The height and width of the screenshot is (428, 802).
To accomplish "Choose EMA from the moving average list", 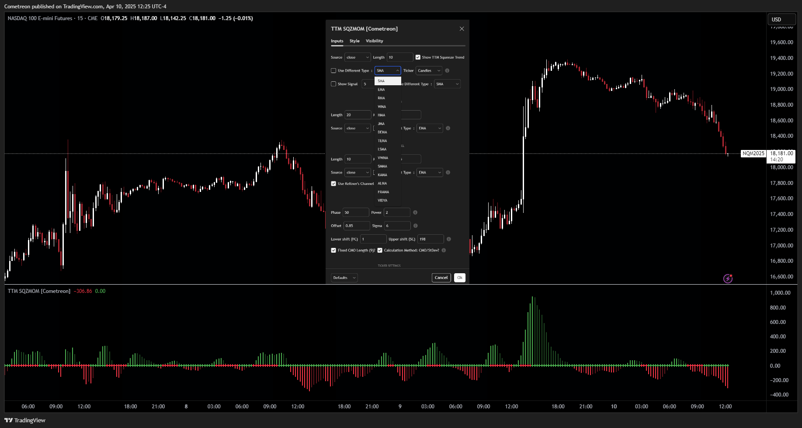I will pos(388,90).
